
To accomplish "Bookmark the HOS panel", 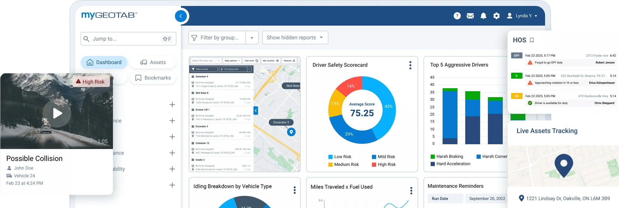I will (532, 40).
